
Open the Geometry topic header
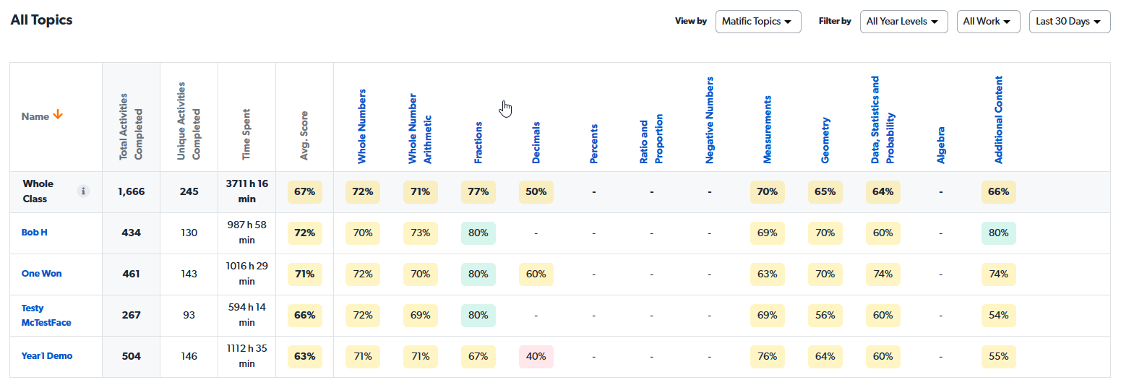click(x=825, y=140)
